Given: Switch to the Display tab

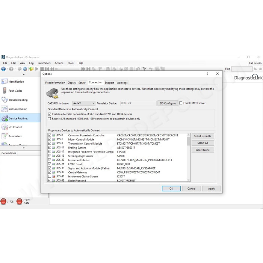Looking at the screenshot, I should pos(72,83).
